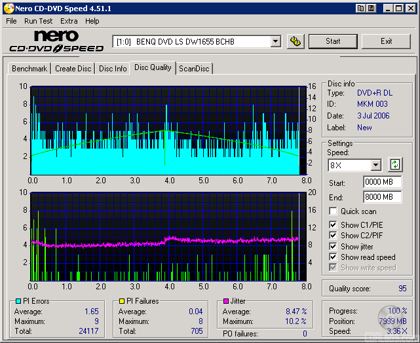Screen dimensions: 420x343
Task: Click the yellow drive options icon
Action: click(296, 41)
